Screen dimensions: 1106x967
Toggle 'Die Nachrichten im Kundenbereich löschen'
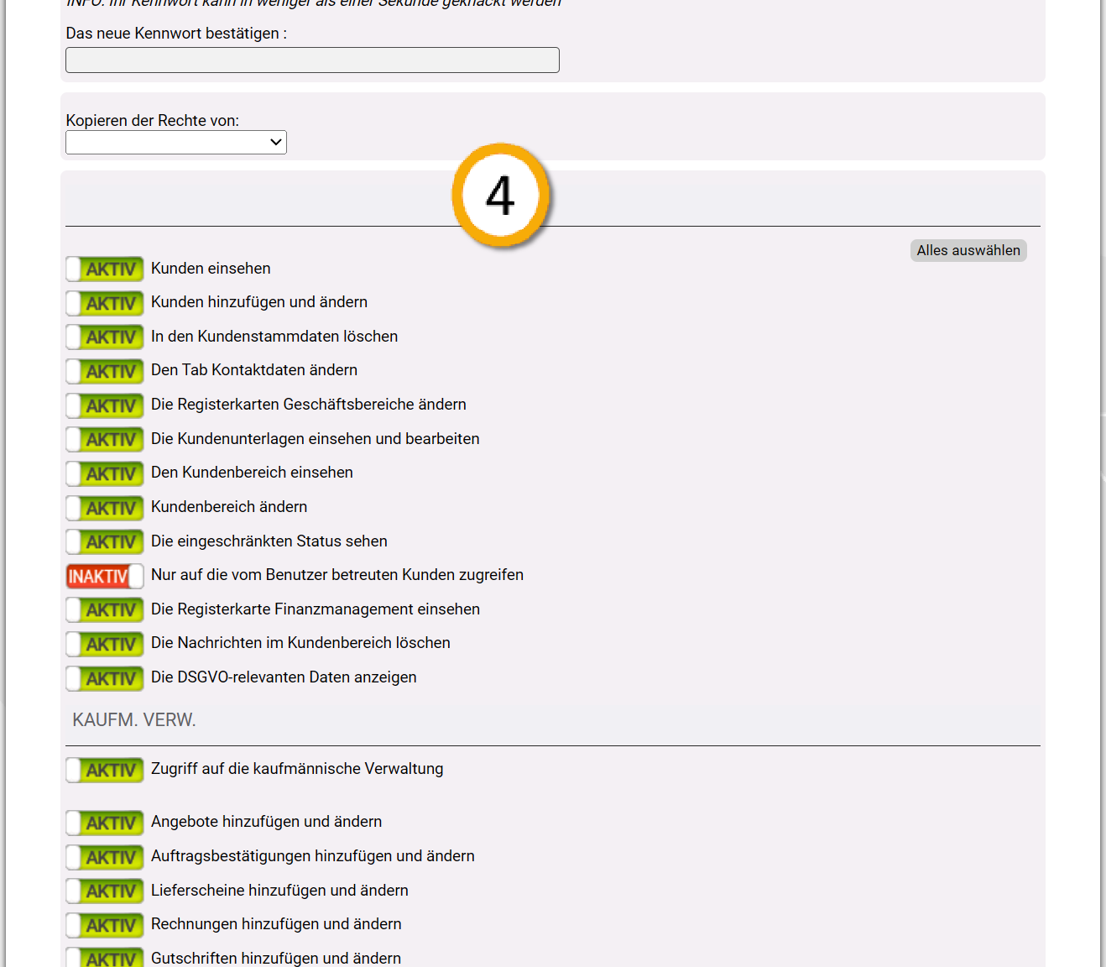105,644
